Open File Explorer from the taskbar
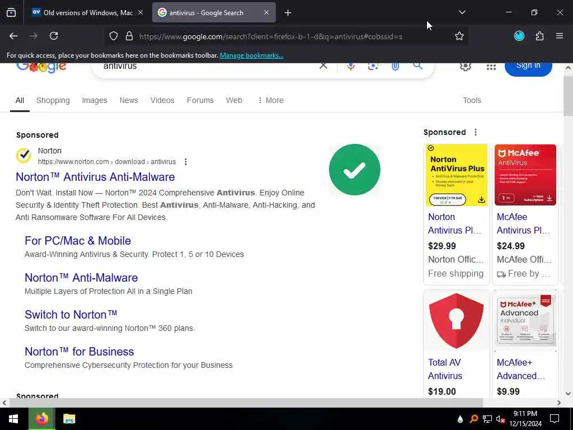573x430 pixels. pyautogui.click(x=69, y=419)
